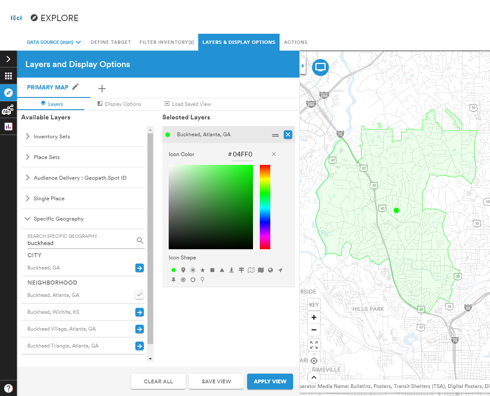Image resolution: width=490 pixels, height=396 pixels.
Task: Click the Save View button
Action: pyautogui.click(x=216, y=381)
